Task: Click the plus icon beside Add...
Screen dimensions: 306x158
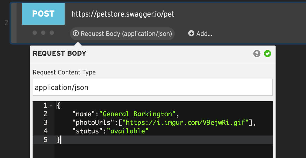Action: (191, 33)
